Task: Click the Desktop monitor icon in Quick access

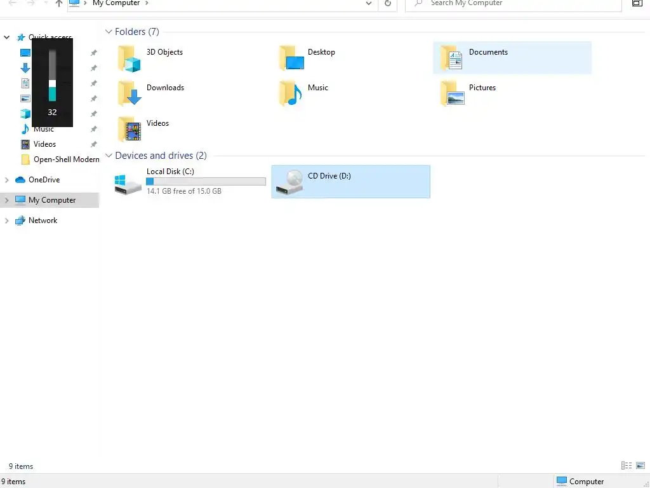Action: click(x=25, y=53)
